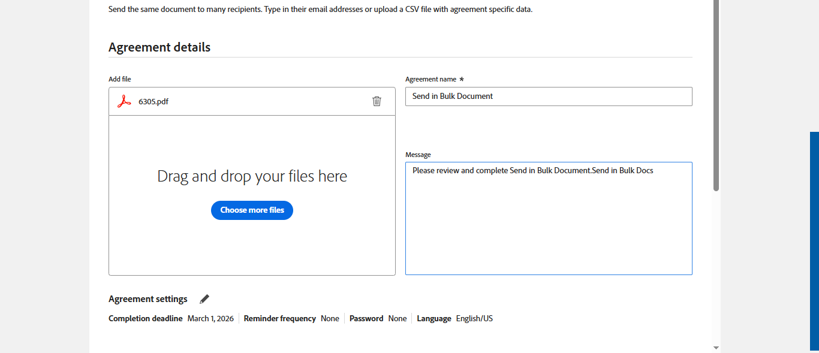The image size is (819, 353).
Task: Click the Agreement details heading
Action: point(159,47)
